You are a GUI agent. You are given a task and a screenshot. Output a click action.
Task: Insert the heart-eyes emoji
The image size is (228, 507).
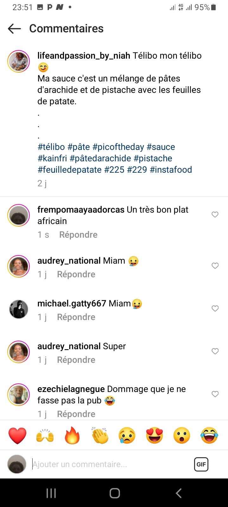(155, 435)
